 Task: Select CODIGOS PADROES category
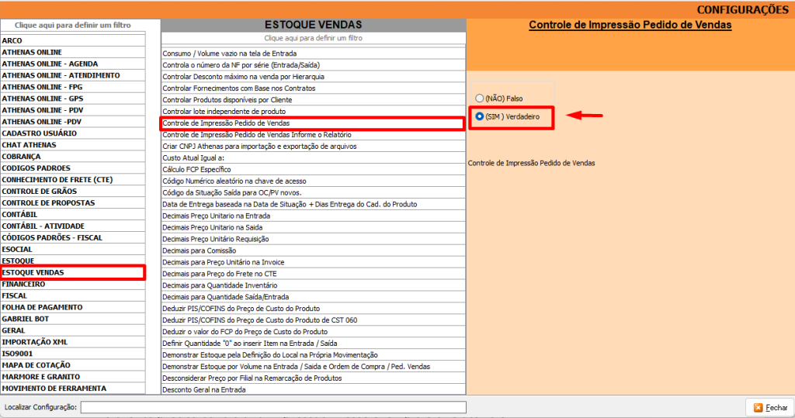coord(72,168)
